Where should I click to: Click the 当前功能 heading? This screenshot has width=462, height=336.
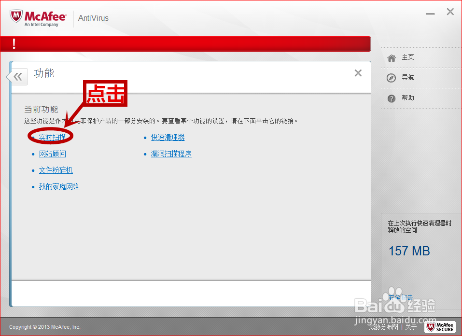point(41,110)
